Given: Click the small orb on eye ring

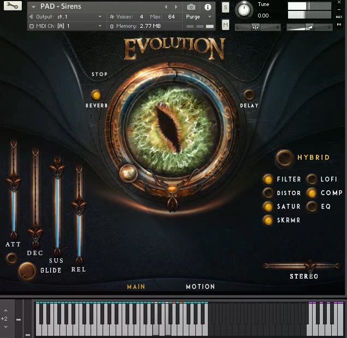Looking at the screenshot, I should click(x=128, y=173).
